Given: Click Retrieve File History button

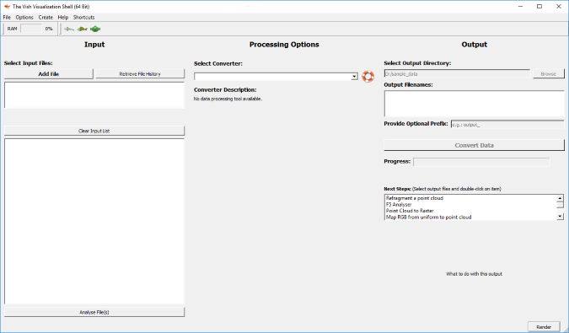Looking at the screenshot, I should click(x=140, y=73).
